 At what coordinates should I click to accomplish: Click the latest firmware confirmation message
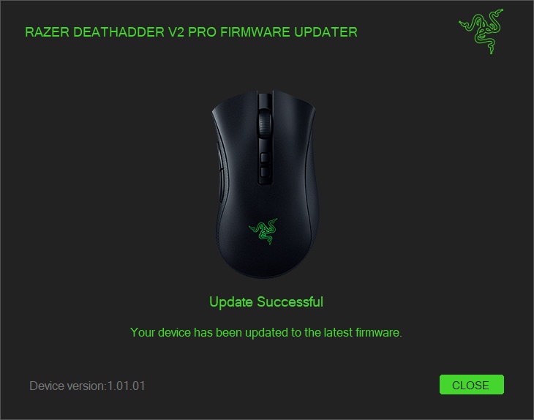point(266,332)
